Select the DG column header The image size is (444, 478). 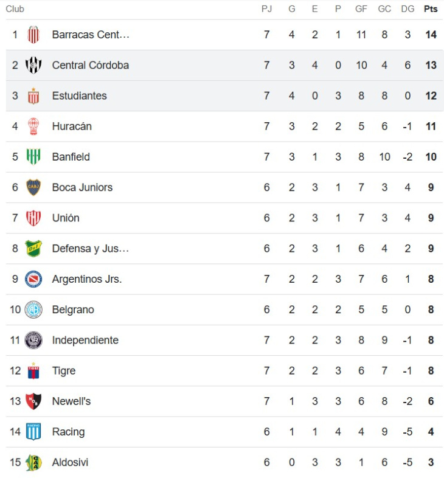tap(408, 9)
